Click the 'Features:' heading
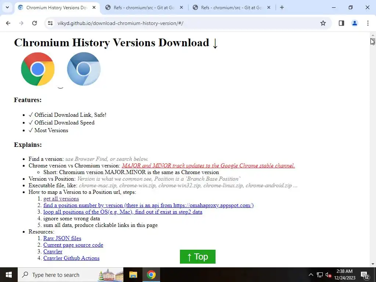Viewport: 376px width, 282px height. pos(28,100)
